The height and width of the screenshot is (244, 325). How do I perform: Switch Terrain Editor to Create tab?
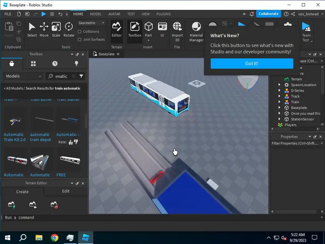(23, 192)
